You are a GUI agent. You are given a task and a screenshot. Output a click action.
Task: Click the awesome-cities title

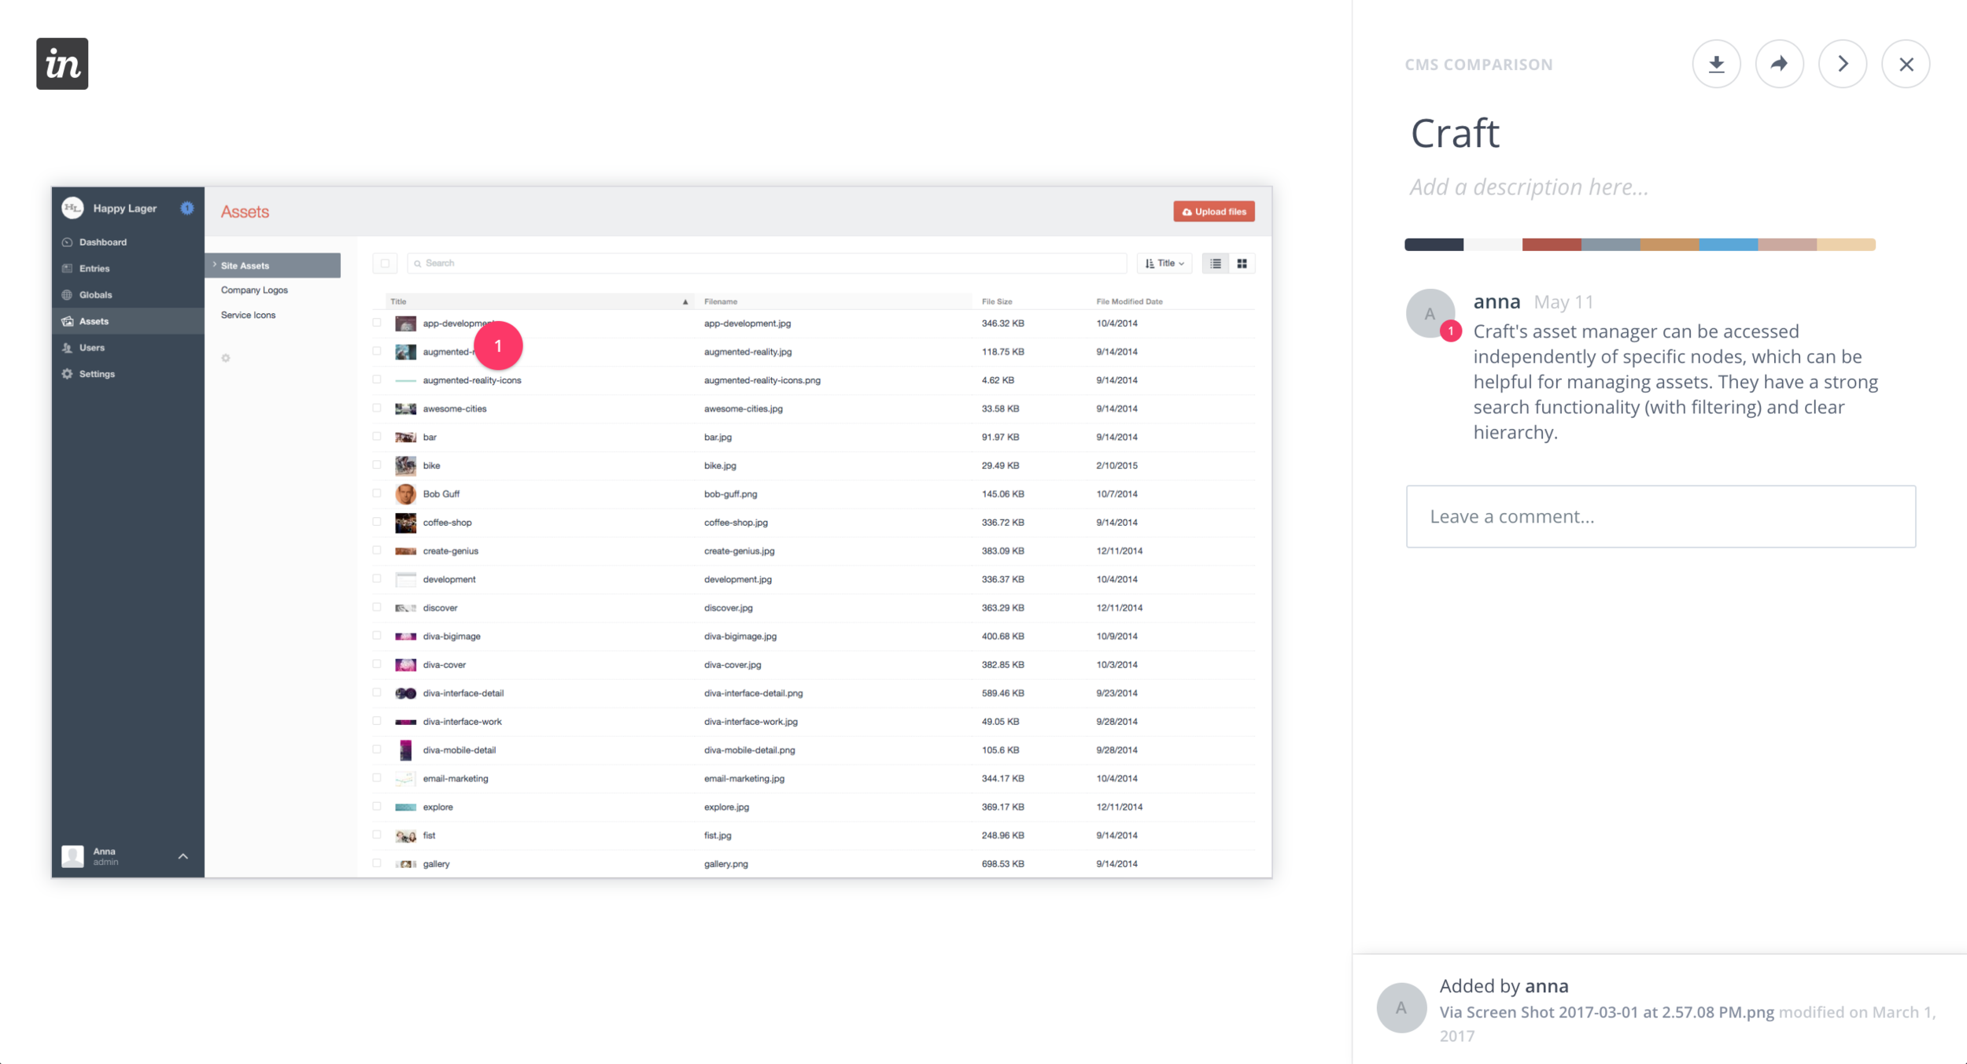[455, 408]
